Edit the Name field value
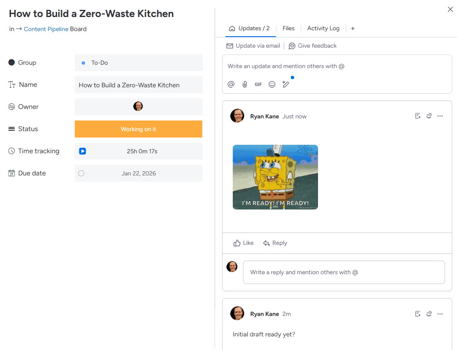 (139, 85)
